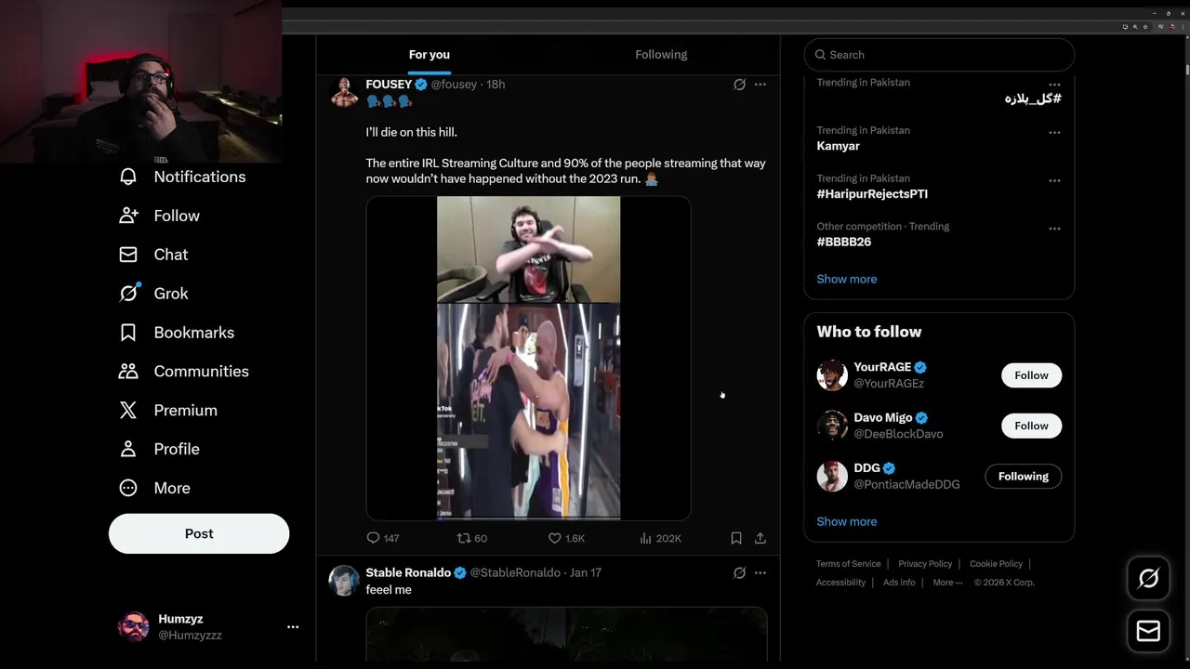Open Ads info footer link
The image size is (1190, 669).
(x=899, y=583)
